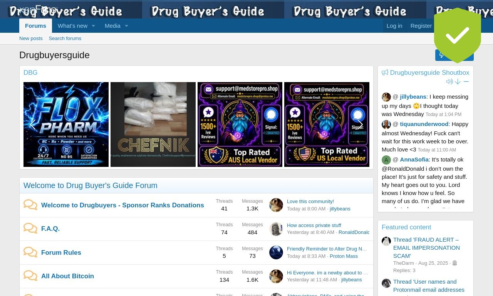Open the Media tab
This screenshot has height=296, width=493.
click(112, 26)
